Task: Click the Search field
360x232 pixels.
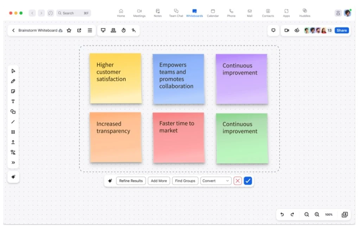Action: (x=74, y=13)
